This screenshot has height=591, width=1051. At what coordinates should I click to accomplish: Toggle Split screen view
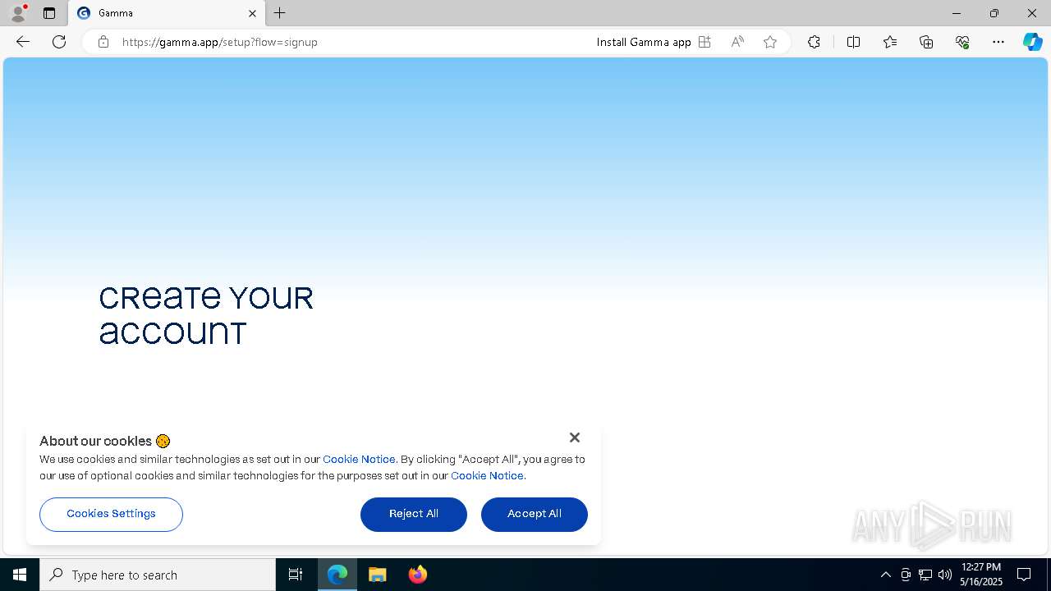click(853, 42)
